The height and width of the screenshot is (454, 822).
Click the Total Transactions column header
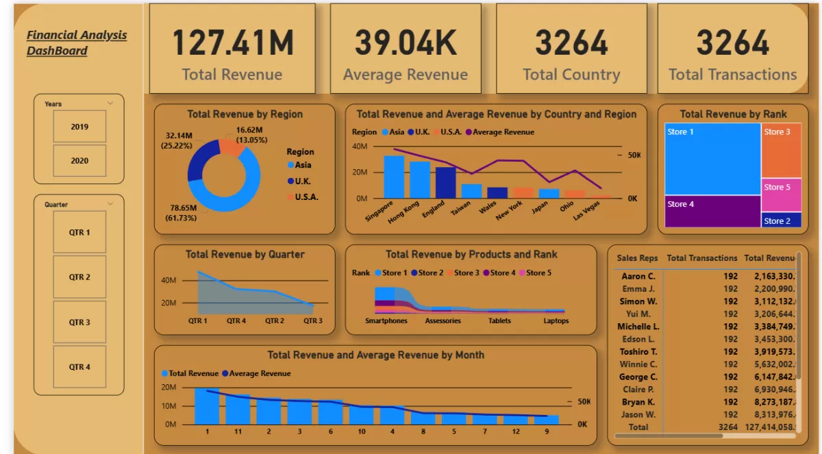tap(701, 258)
